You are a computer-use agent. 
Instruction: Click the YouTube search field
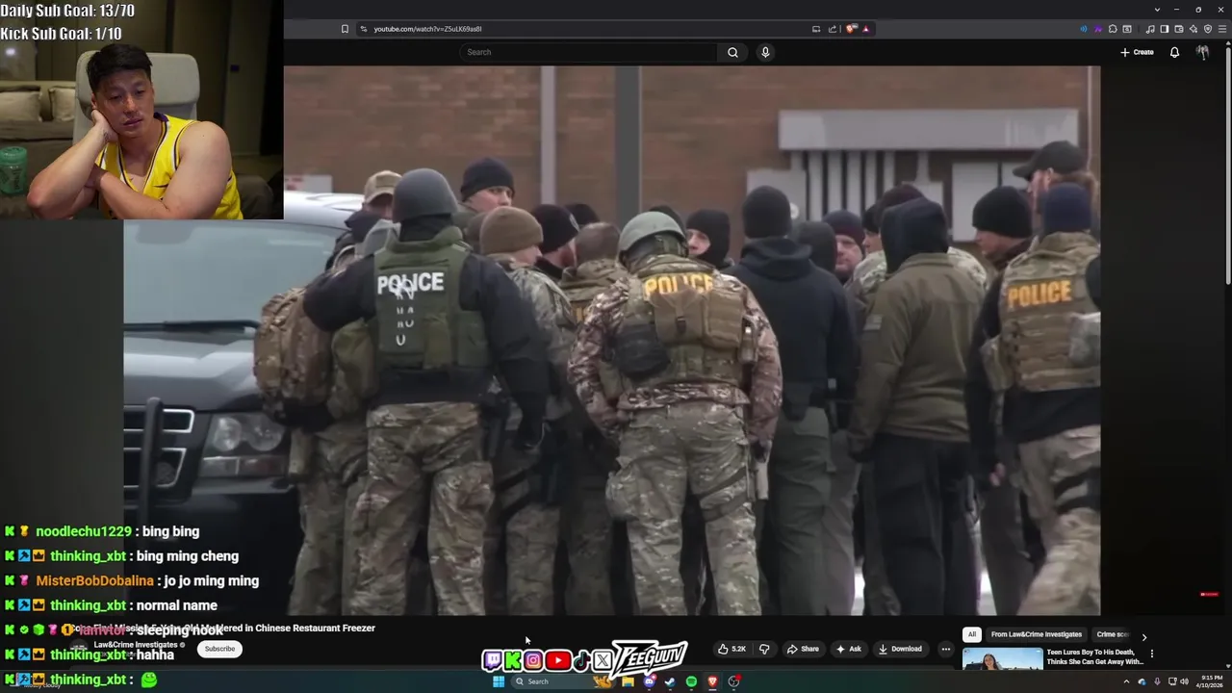(x=588, y=52)
